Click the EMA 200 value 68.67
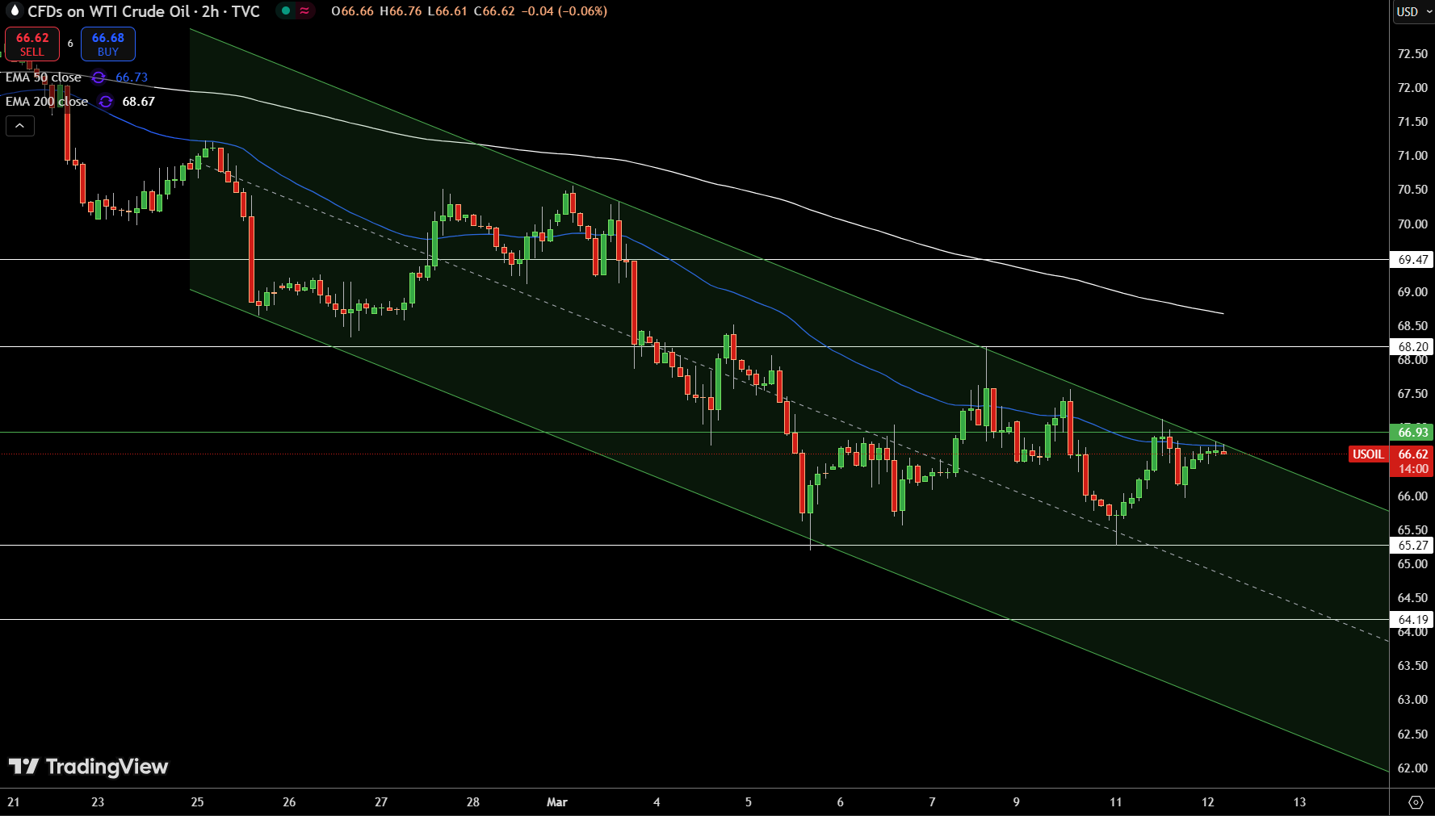Image resolution: width=1435 pixels, height=816 pixels. 138,102
